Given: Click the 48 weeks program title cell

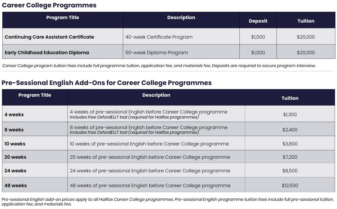Looking at the screenshot, I should click(x=16, y=186).
